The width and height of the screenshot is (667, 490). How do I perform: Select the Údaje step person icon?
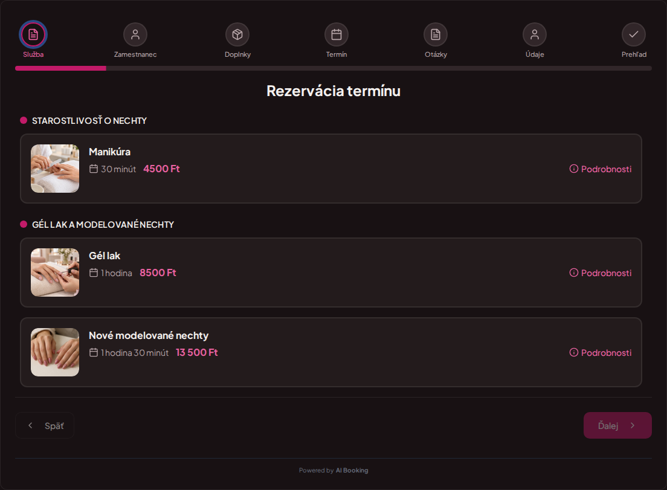point(535,34)
